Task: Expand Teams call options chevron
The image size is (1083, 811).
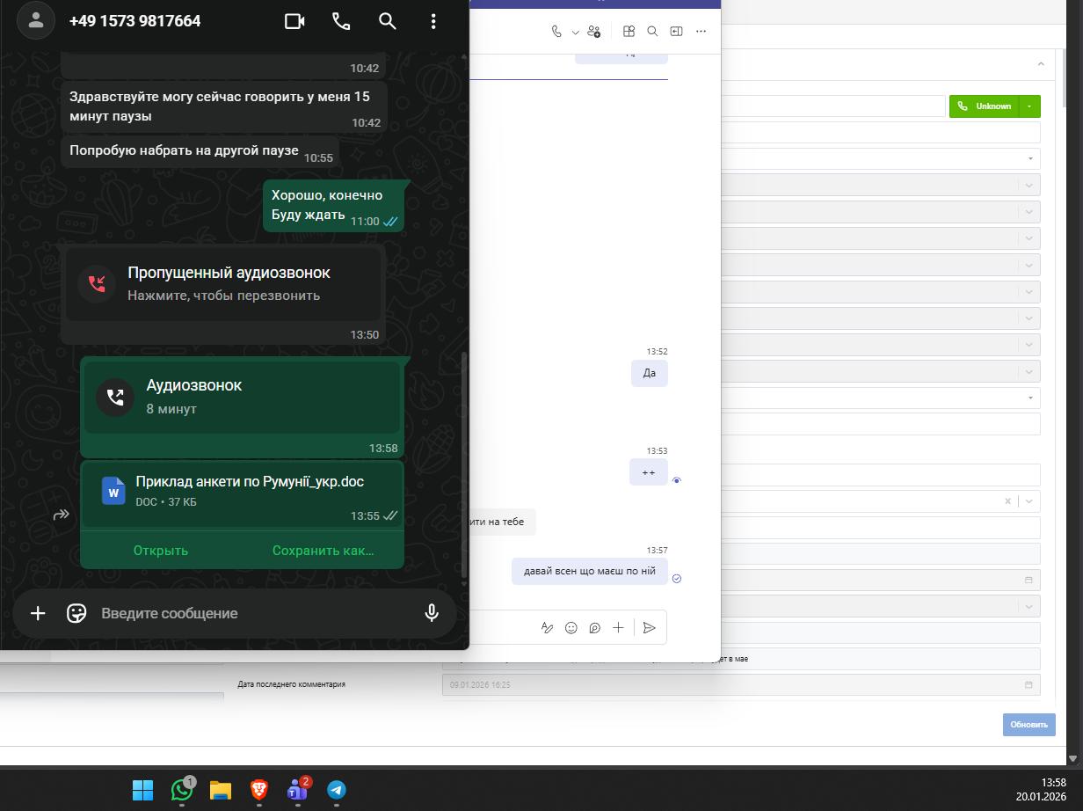Action: [576, 32]
